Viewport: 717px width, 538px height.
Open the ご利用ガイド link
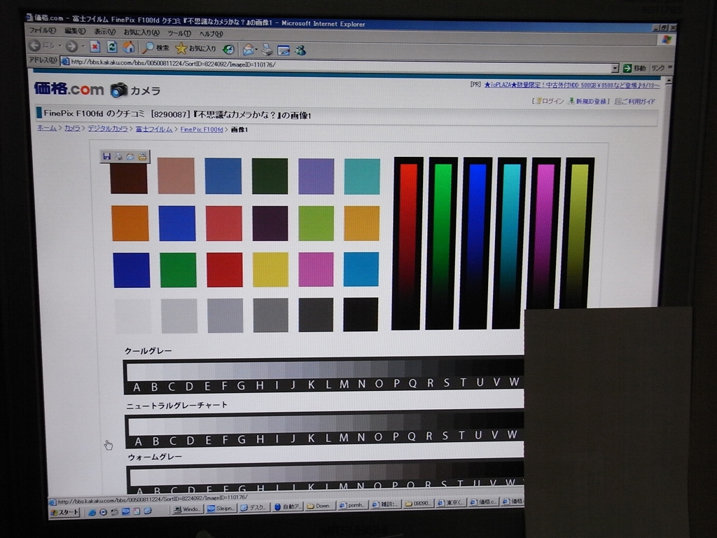636,102
